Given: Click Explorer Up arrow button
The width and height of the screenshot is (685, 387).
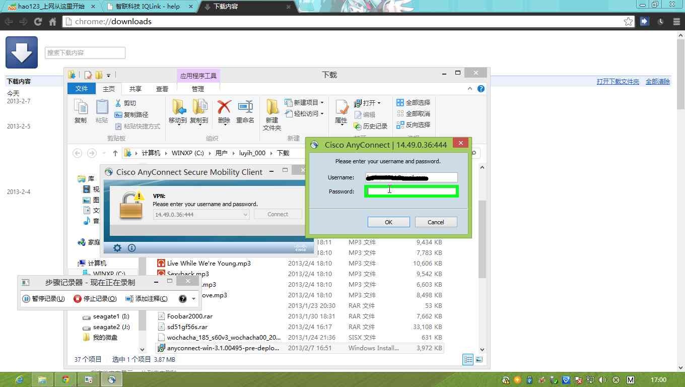Looking at the screenshot, I should click(115, 153).
